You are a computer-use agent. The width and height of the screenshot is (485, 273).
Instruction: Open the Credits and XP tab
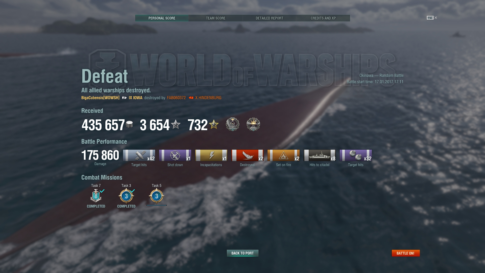click(x=323, y=18)
